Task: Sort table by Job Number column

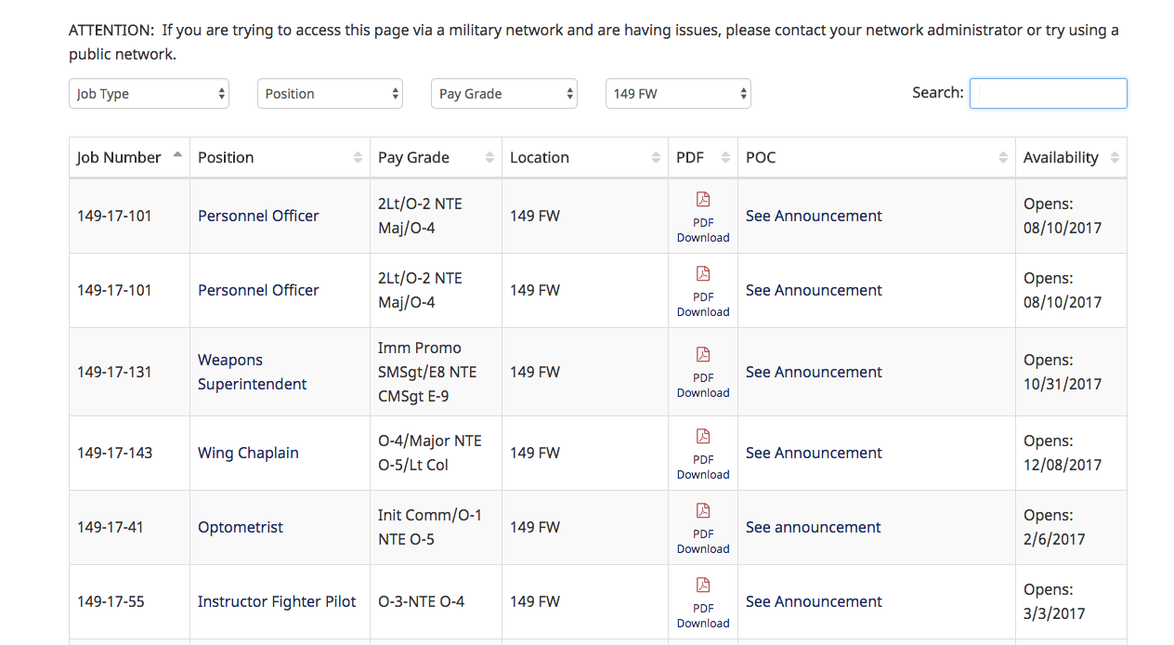Action: (x=129, y=158)
